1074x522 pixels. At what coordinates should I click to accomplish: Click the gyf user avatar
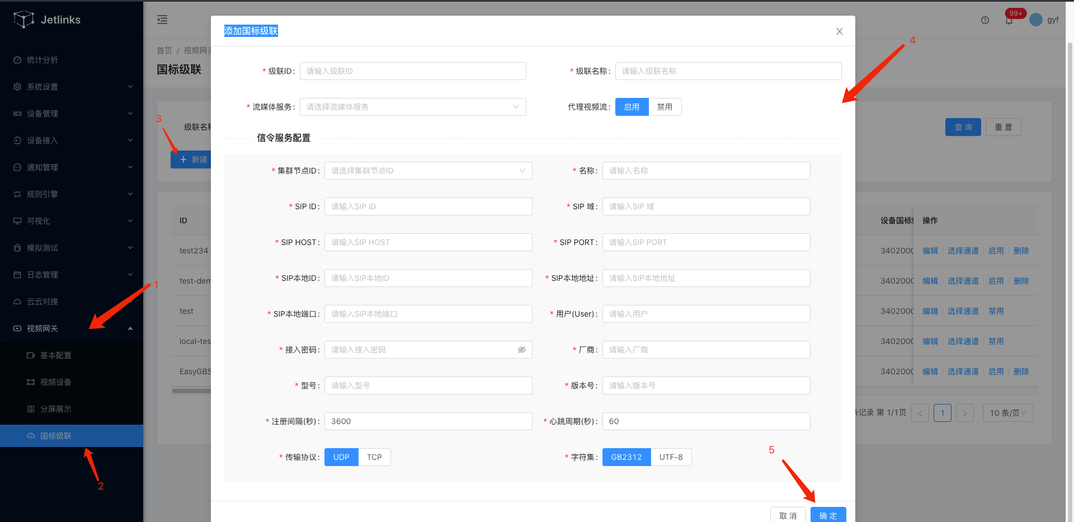click(x=1036, y=20)
